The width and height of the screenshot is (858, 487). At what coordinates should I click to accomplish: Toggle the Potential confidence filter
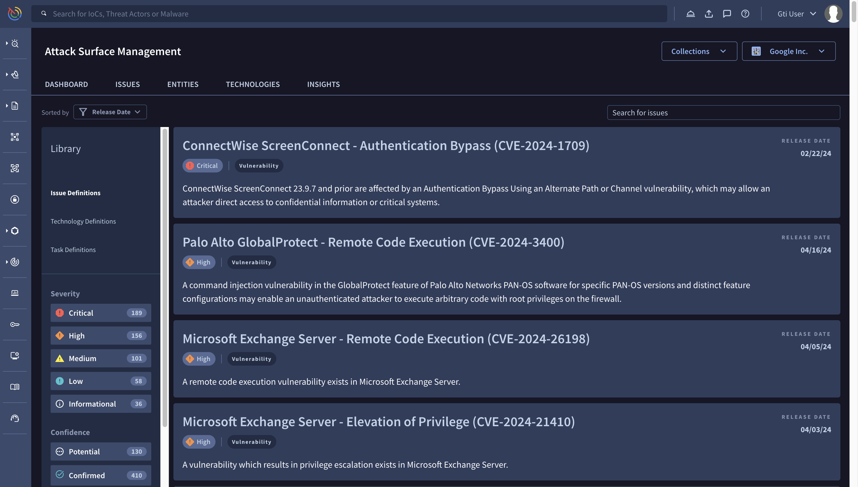point(101,451)
